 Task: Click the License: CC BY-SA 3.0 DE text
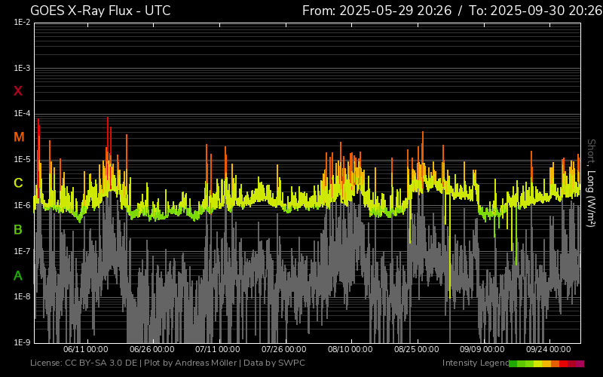(x=84, y=363)
